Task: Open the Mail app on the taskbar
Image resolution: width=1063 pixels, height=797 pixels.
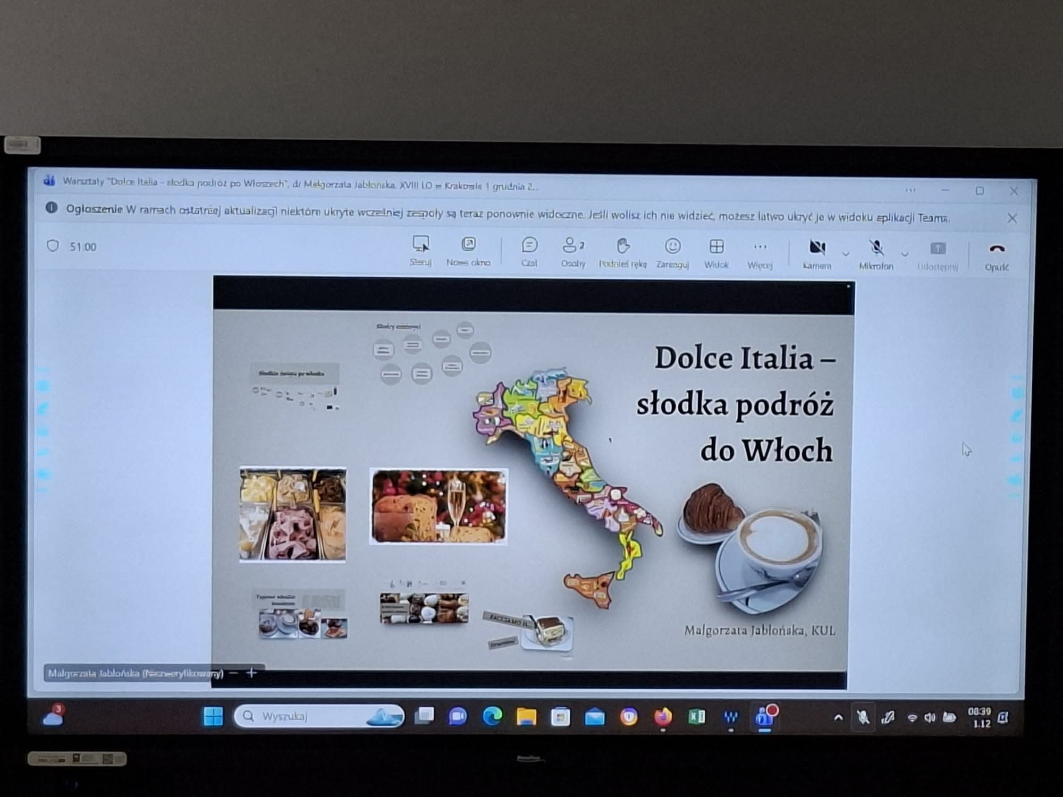Action: [x=594, y=718]
